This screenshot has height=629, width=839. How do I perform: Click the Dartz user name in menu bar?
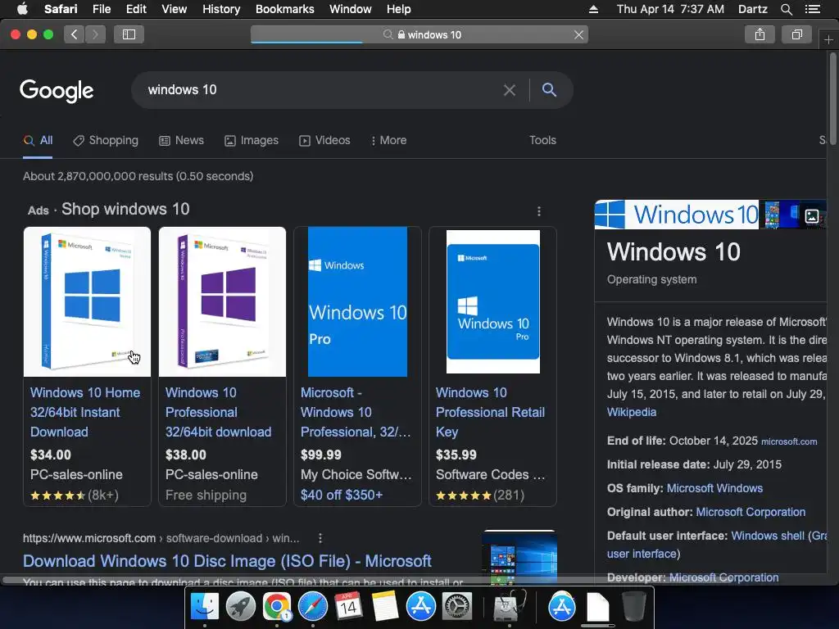click(x=752, y=9)
